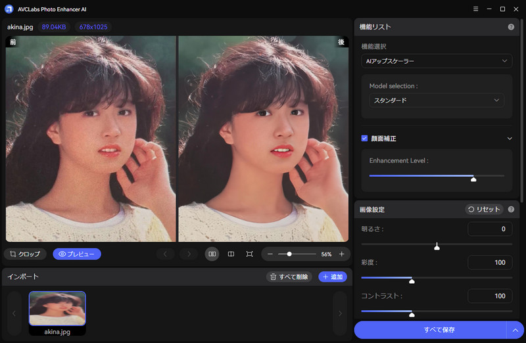Click the 後 after image label

pyautogui.click(x=341, y=42)
